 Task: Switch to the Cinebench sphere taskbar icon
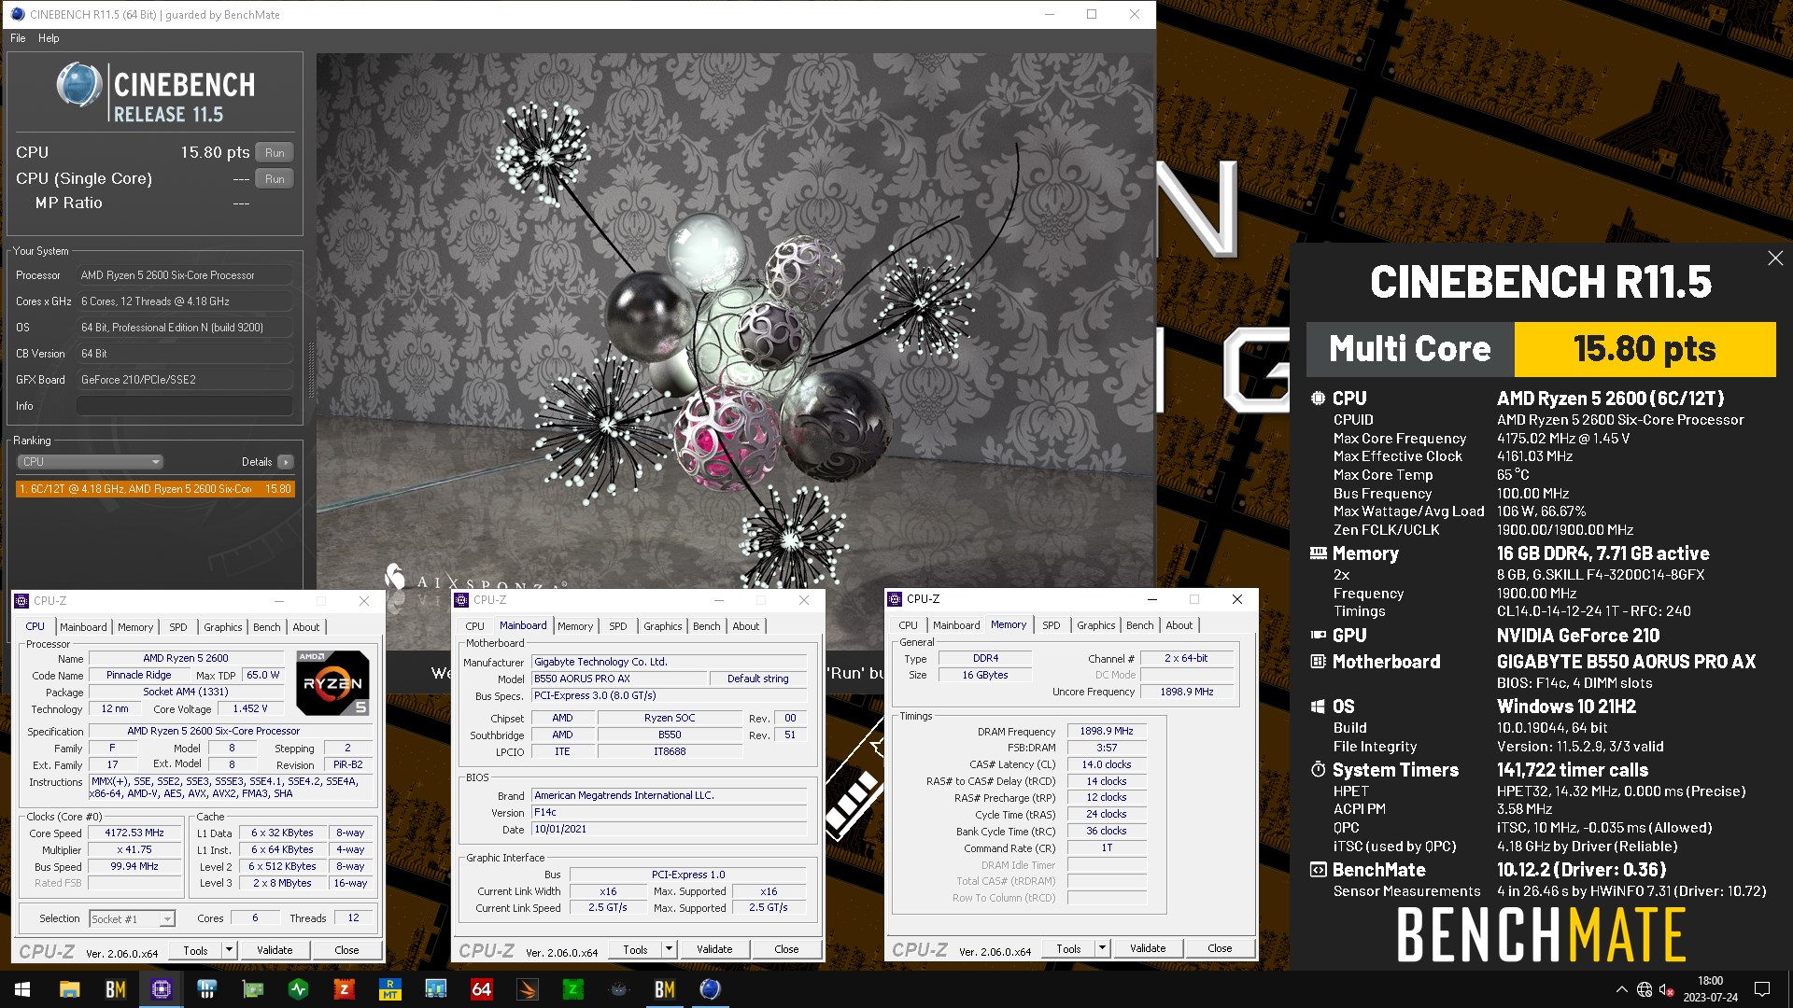(x=711, y=989)
